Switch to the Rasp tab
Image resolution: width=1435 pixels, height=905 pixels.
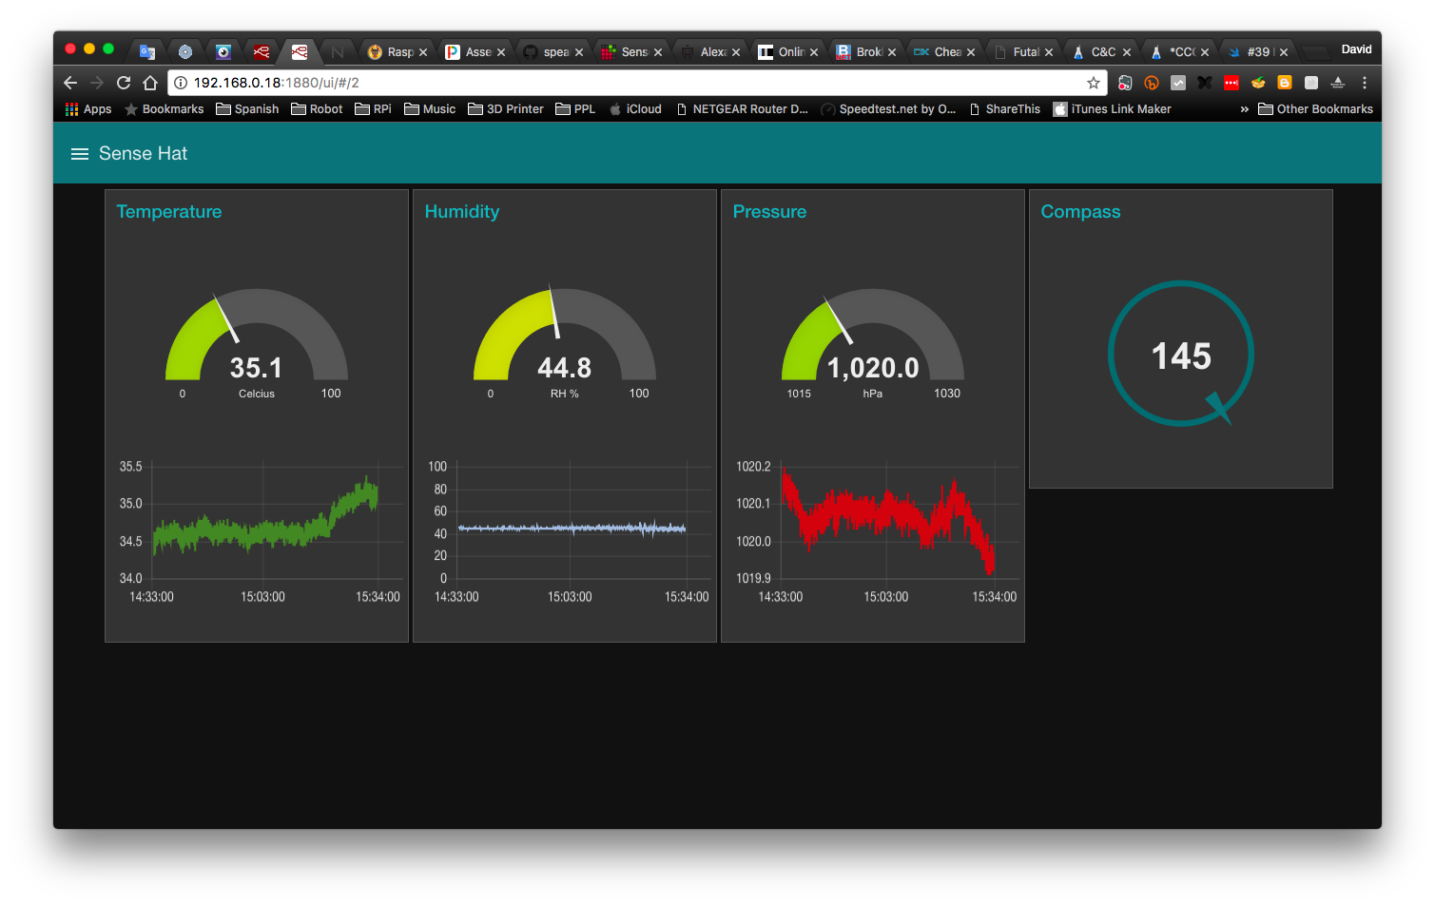pos(399,51)
